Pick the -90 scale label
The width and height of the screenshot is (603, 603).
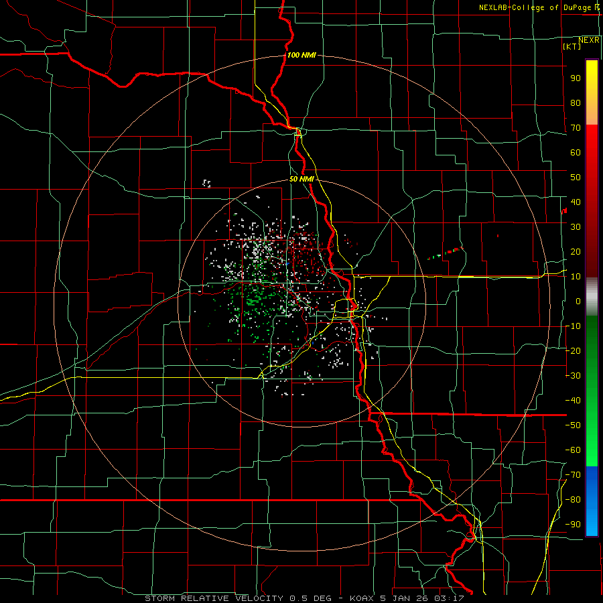click(573, 525)
